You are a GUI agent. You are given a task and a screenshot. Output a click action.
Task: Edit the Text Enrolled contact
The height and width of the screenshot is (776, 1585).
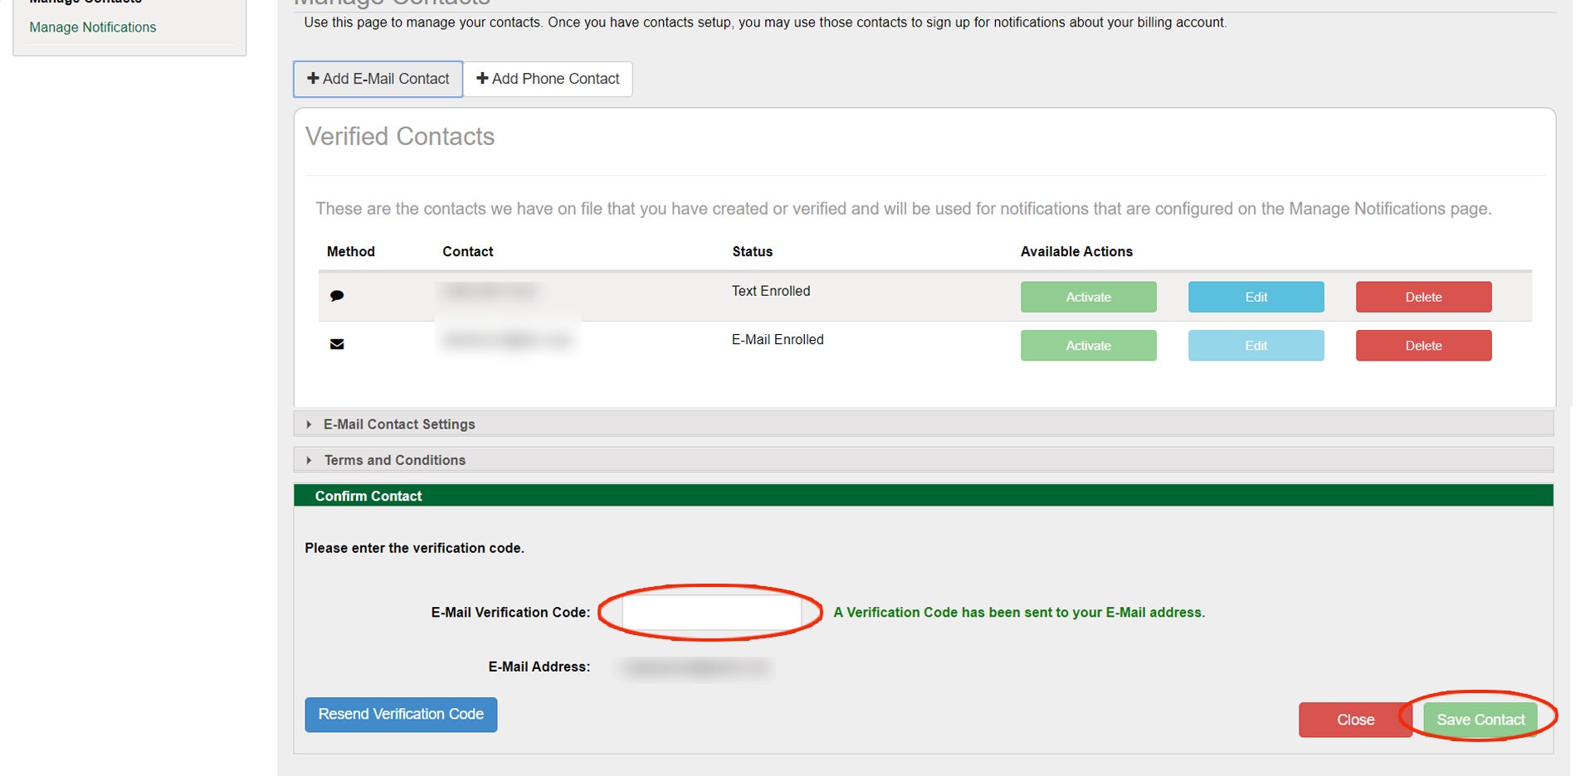pos(1256,297)
